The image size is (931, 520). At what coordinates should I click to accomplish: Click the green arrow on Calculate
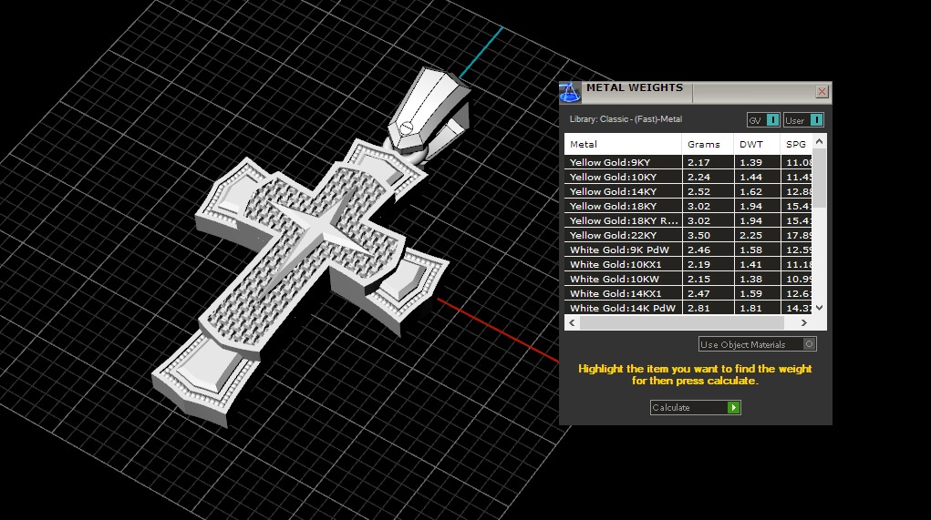pyautogui.click(x=734, y=407)
